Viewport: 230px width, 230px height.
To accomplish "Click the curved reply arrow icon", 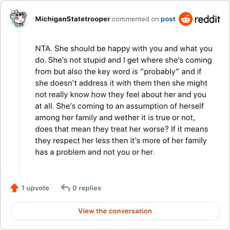I will point(66,188).
